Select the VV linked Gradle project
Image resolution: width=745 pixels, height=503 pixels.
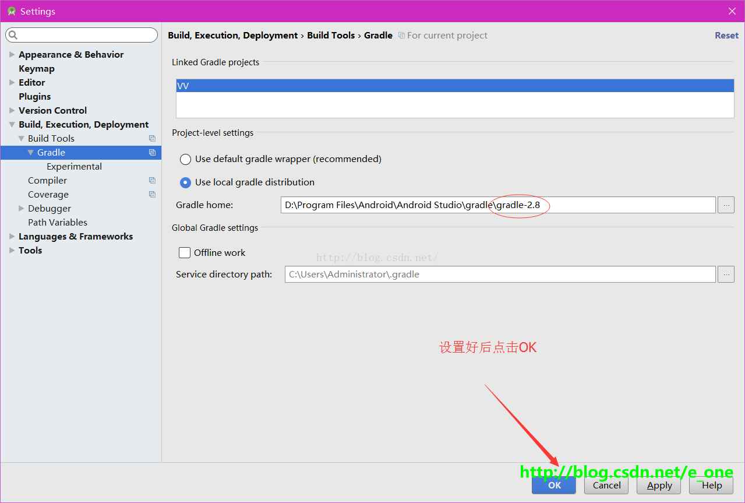click(x=455, y=86)
